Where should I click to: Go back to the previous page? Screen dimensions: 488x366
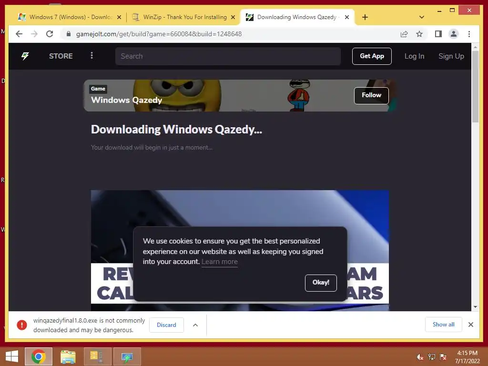(x=19, y=34)
